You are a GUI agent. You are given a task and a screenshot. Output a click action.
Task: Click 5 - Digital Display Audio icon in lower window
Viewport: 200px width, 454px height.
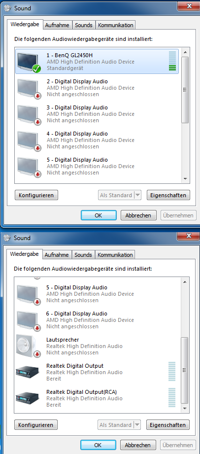[28, 294]
